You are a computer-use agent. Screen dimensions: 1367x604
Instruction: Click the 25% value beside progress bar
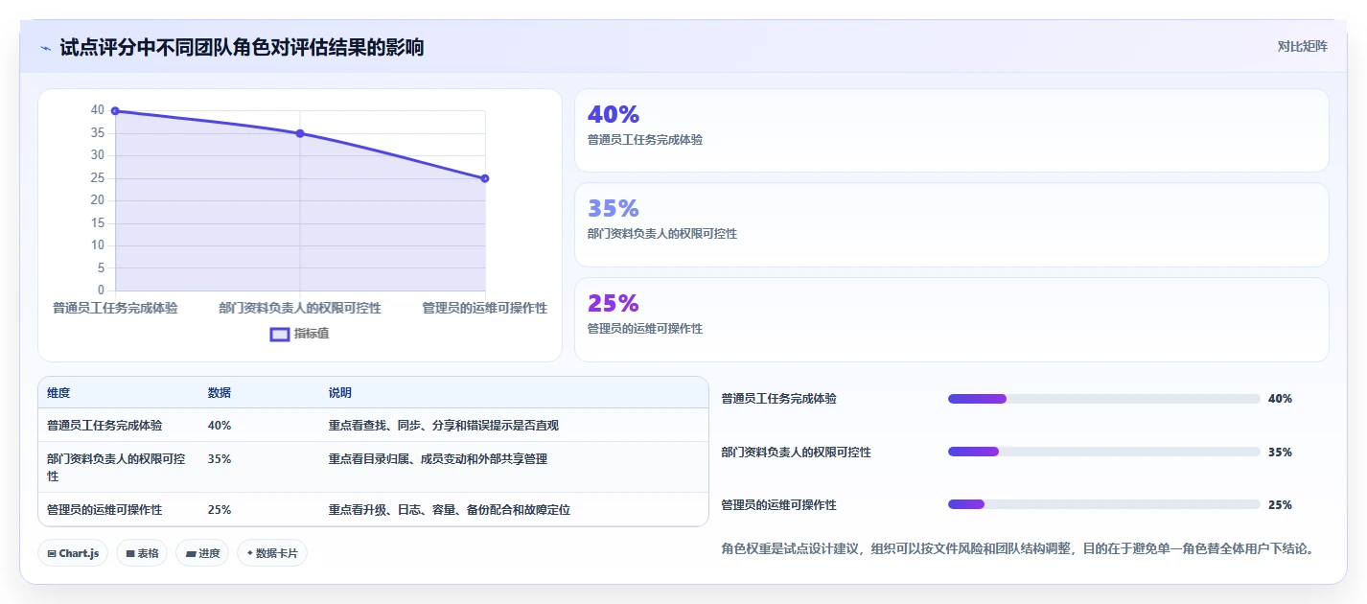point(1280,504)
